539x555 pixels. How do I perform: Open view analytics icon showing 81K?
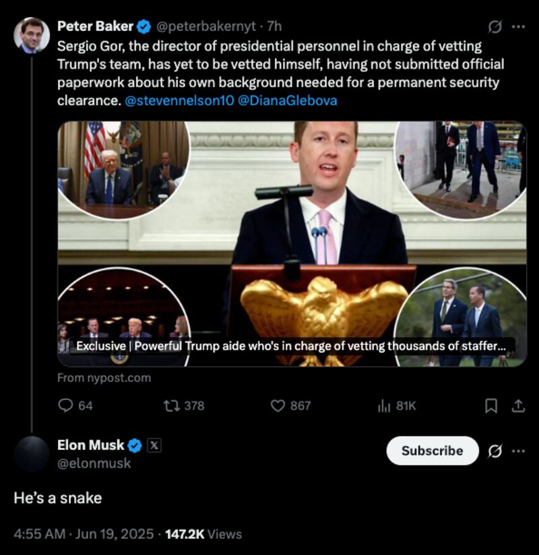pyautogui.click(x=385, y=405)
